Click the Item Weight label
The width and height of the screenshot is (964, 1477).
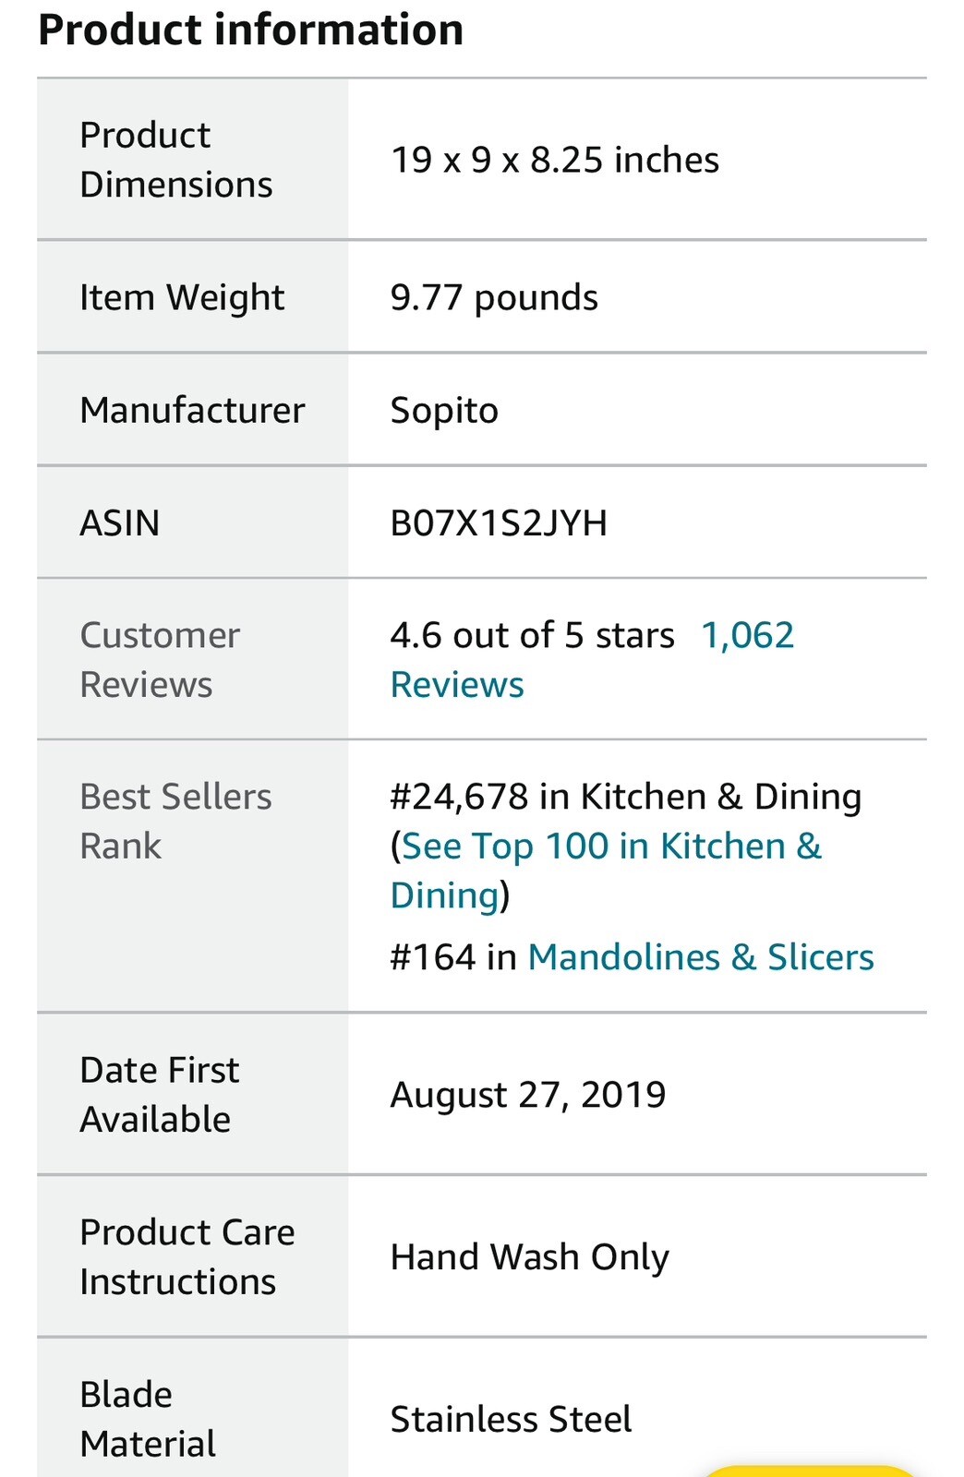(x=182, y=297)
